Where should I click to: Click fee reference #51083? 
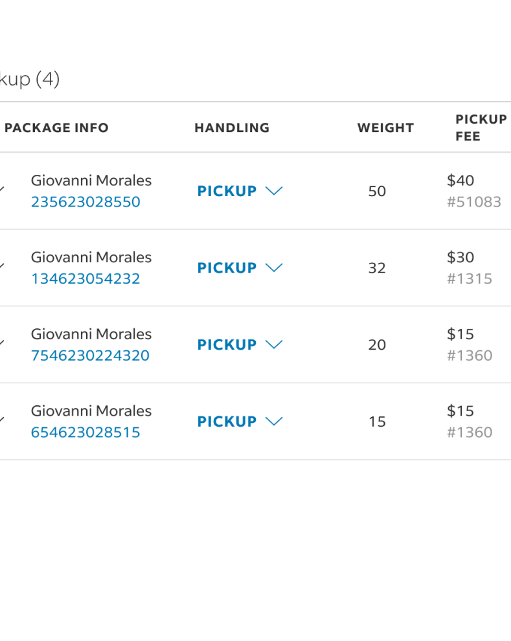click(x=474, y=202)
